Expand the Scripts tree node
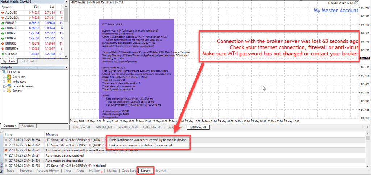Image resolution: width=371 pixels, height=175 pixels. click(x=4, y=91)
